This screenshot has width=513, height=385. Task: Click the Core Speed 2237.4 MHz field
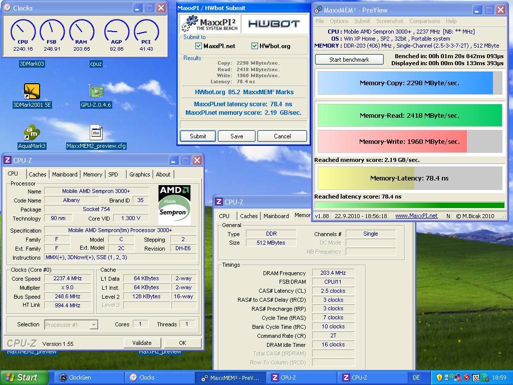[68, 278]
